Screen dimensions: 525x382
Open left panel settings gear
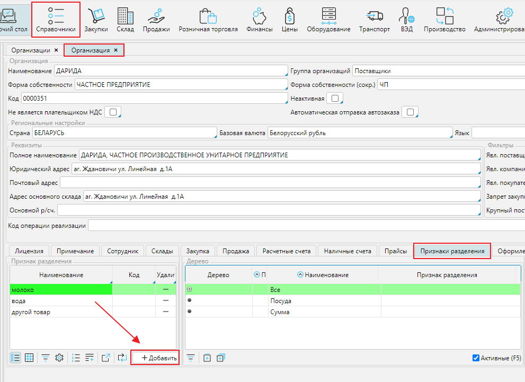pos(59,358)
